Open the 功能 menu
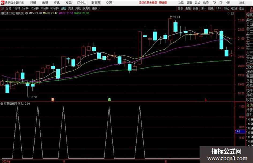253x163 pixels. [181, 3]
